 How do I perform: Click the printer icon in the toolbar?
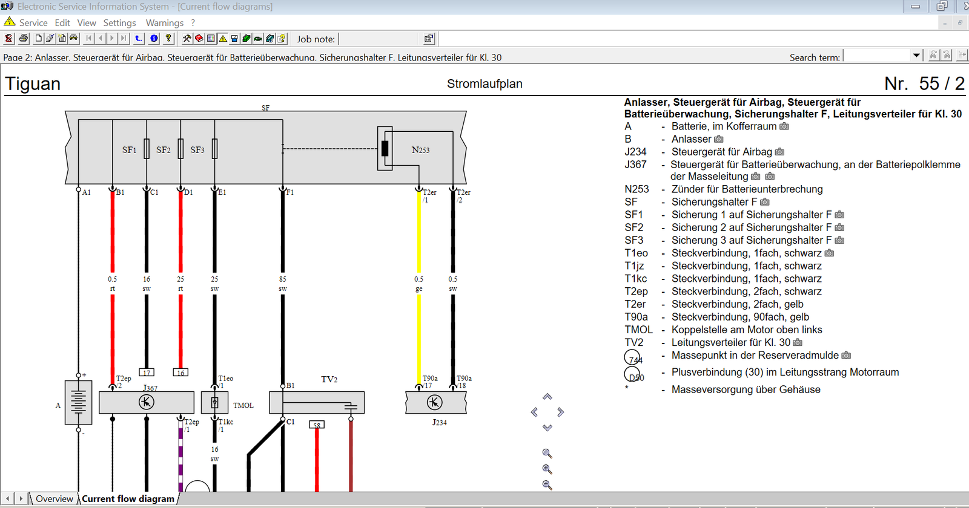tap(24, 38)
